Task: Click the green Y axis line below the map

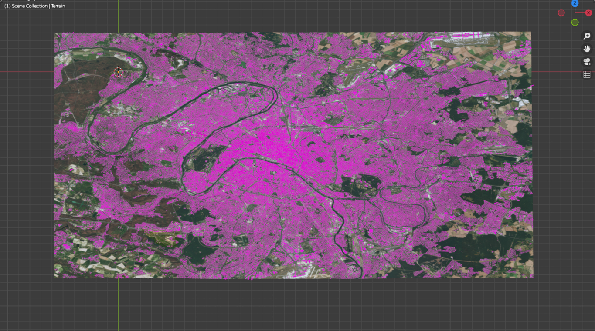Action: point(118,304)
